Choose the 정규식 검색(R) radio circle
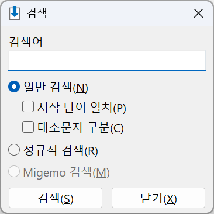This screenshot has height=214, width=214. point(14,150)
